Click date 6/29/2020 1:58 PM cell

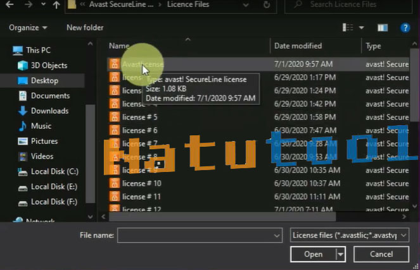[x=305, y=117]
